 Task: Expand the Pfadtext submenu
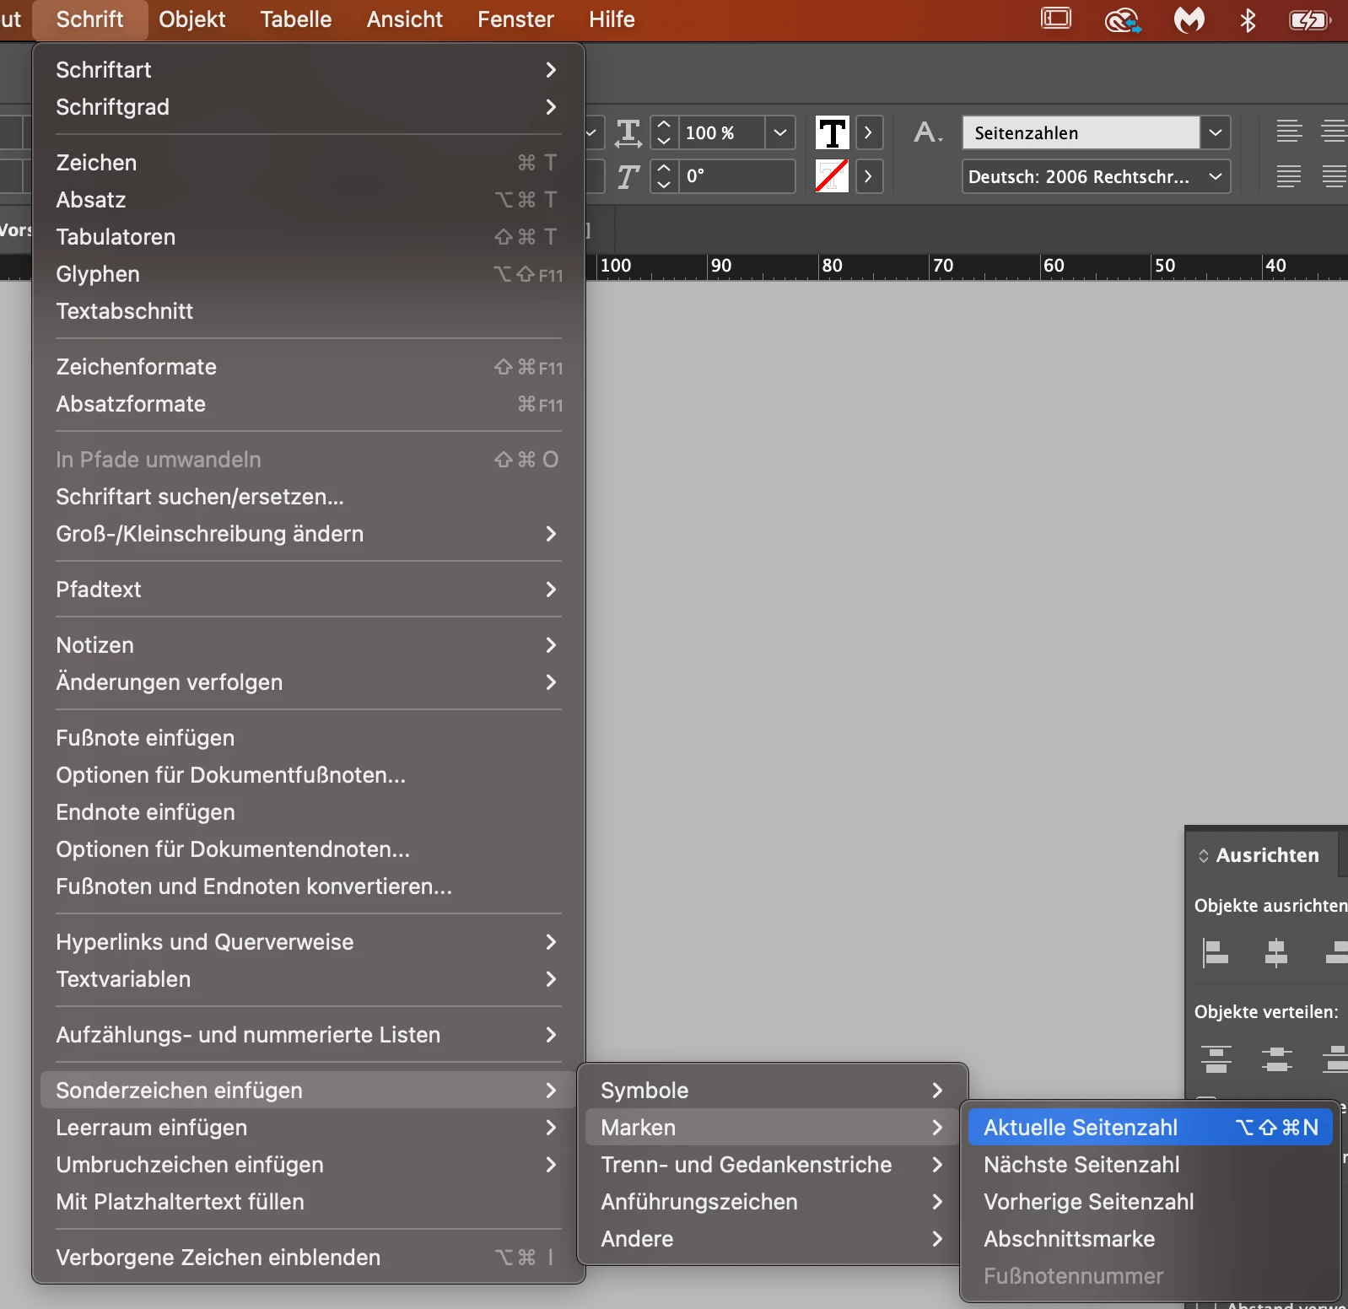click(308, 590)
